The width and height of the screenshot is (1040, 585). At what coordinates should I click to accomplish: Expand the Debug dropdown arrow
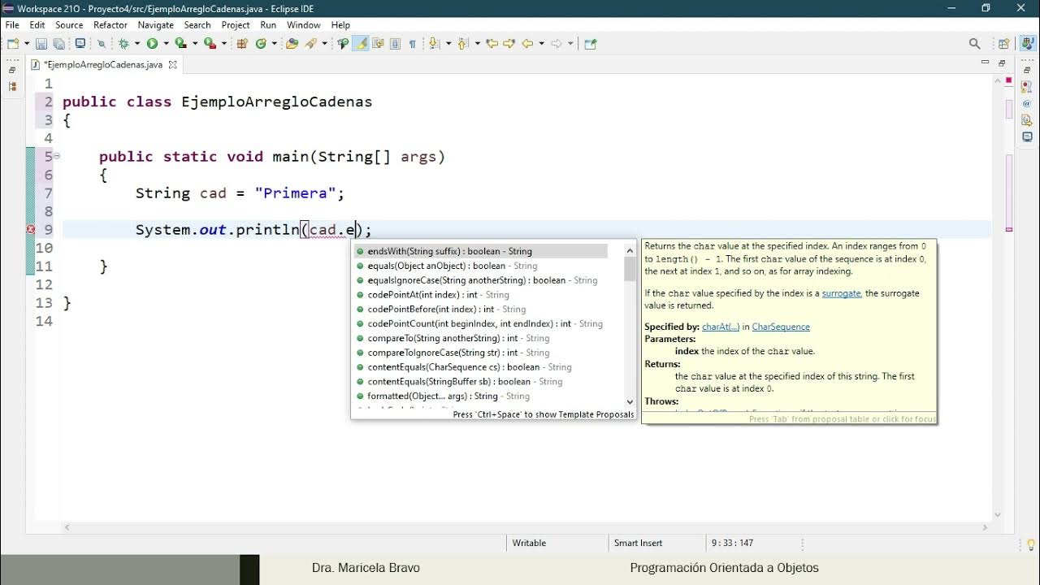coord(137,44)
